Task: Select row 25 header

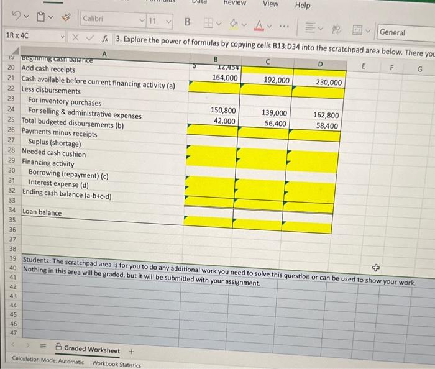Action: (11, 119)
